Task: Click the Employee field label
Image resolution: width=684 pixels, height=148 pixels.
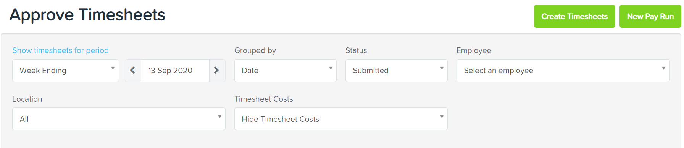Action: [x=474, y=50]
